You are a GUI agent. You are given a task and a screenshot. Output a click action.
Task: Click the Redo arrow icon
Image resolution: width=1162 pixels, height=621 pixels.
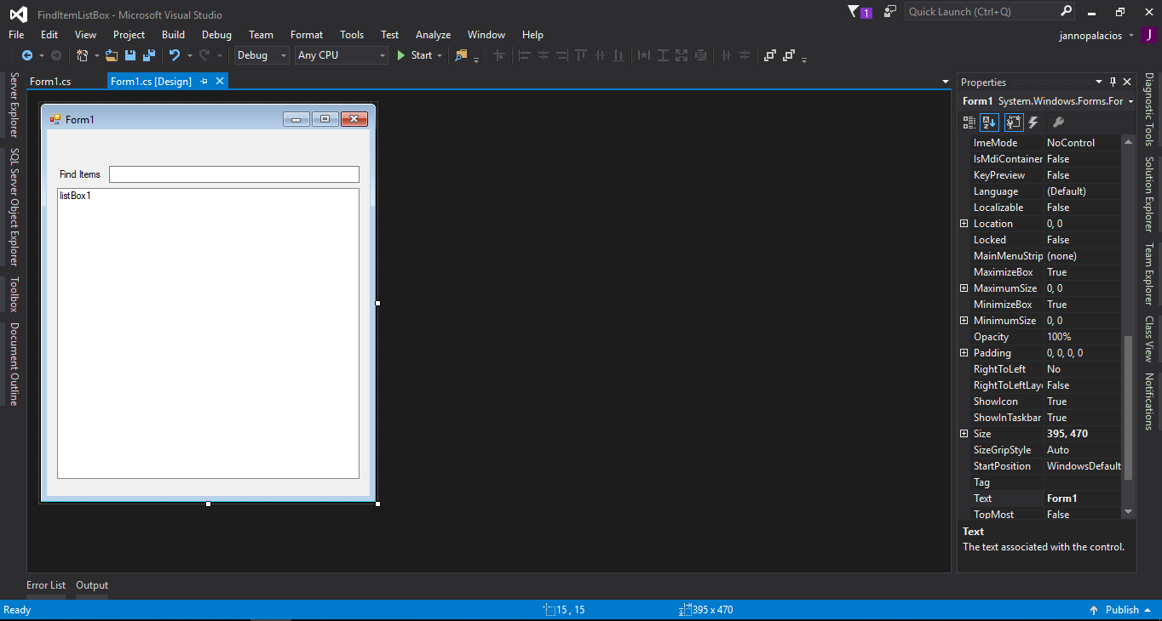click(x=204, y=55)
